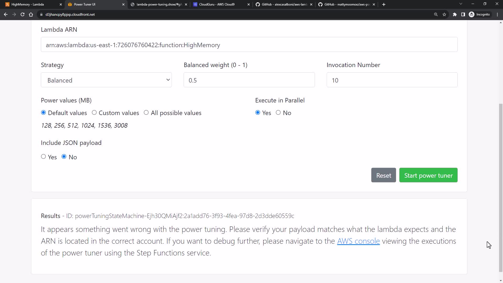The width and height of the screenshot is (503, 283).
Task: Open the browser zoom magnifier icon
Action: pos(436,14)
